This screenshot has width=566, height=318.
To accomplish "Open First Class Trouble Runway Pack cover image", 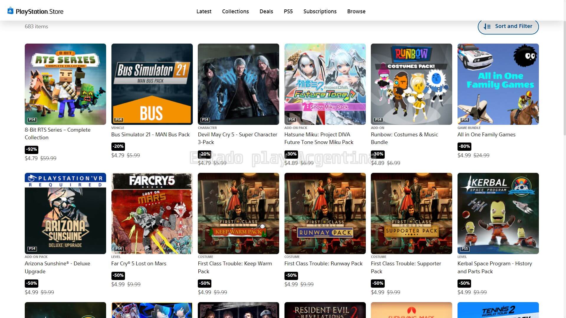I will 325,213.
